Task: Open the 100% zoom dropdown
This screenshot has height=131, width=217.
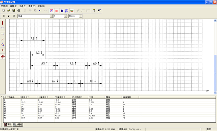Action: pyautogui.click(x=81, y=16)
